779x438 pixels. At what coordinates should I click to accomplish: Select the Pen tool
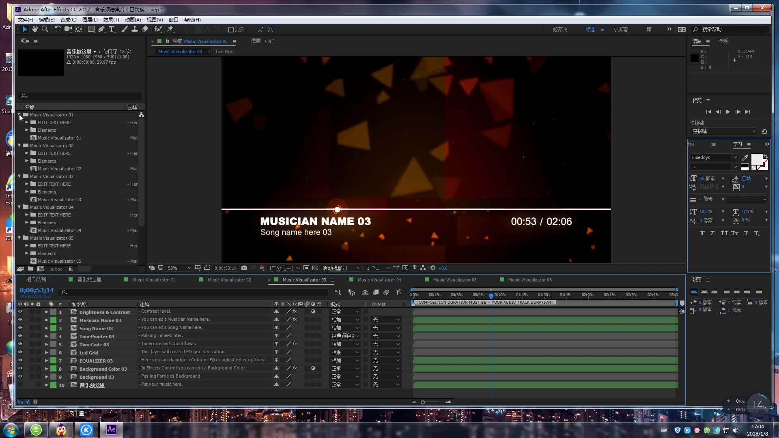coord(101,29)
